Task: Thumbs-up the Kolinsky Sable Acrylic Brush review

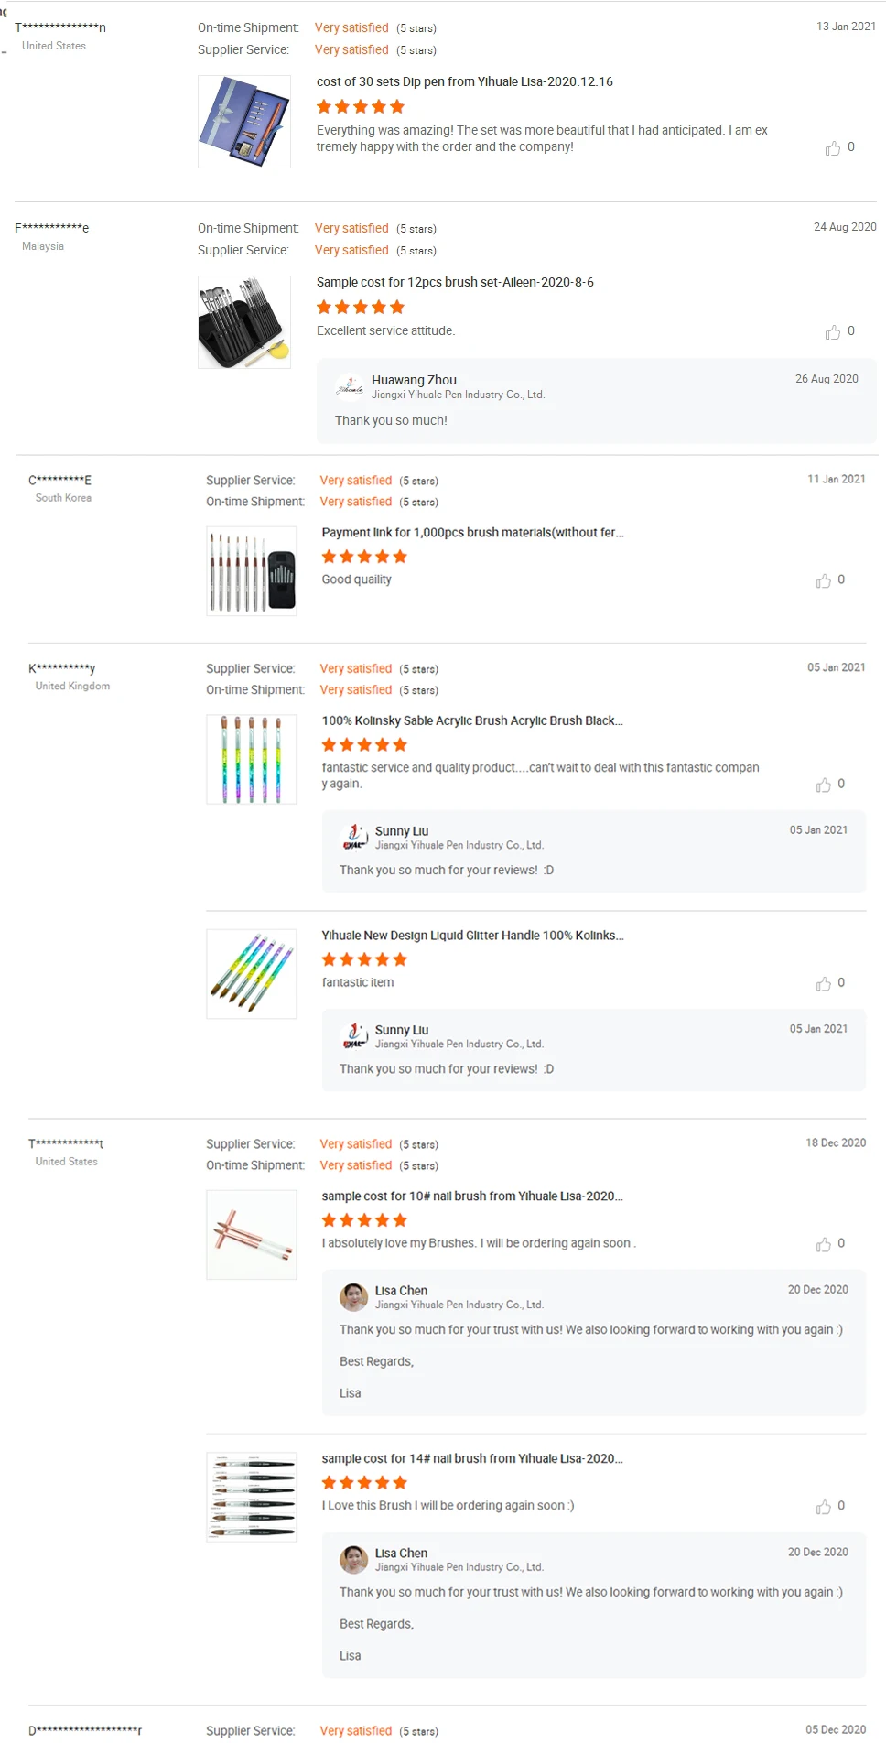Action: tap(823, 785)
